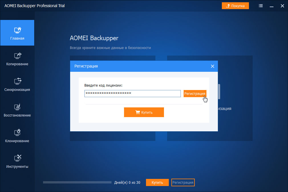This screenshot has height=192, width=288.
Task: Click into the license code input field
Action: (x=132, y=93)
